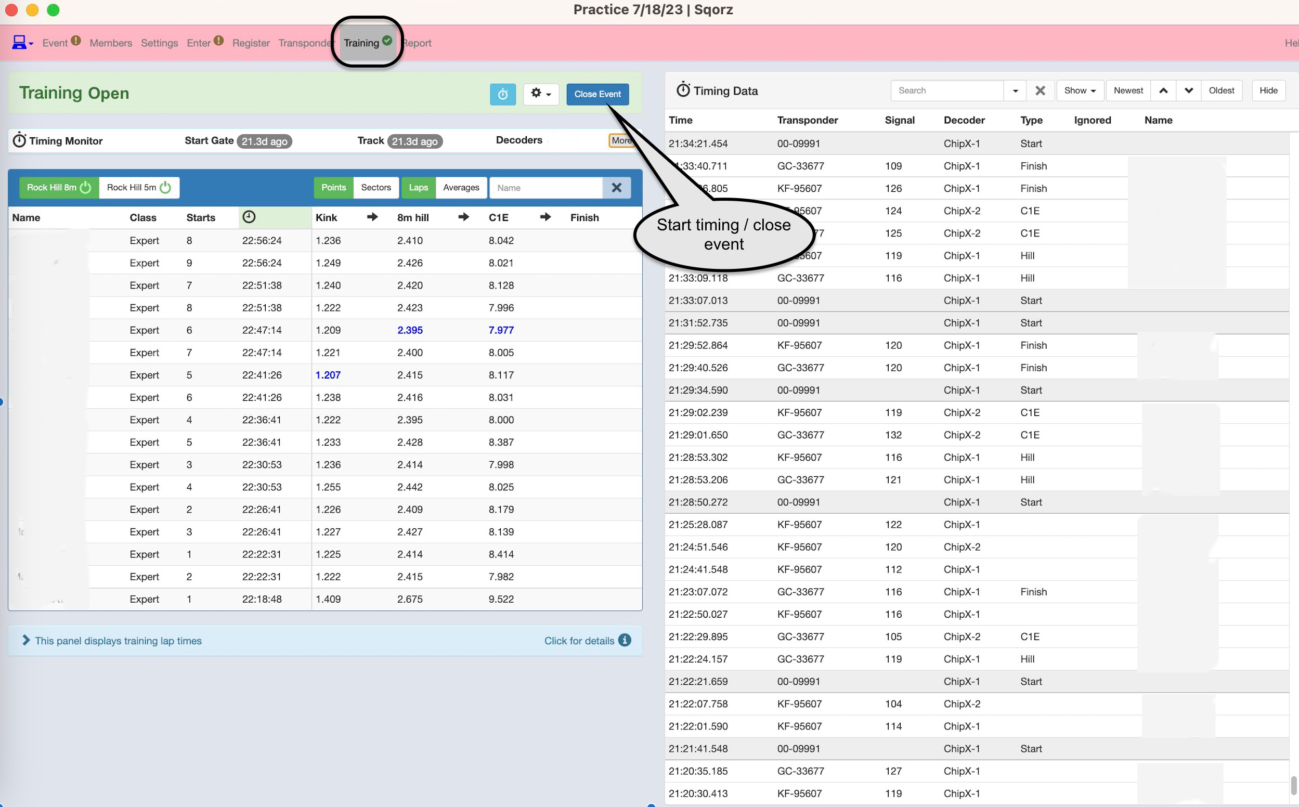Click the Close Event button
1299x807 pixels.
click(597, 94)
